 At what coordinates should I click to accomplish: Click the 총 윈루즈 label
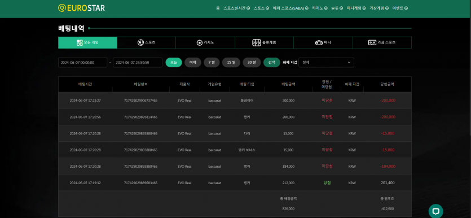[387, 198]
